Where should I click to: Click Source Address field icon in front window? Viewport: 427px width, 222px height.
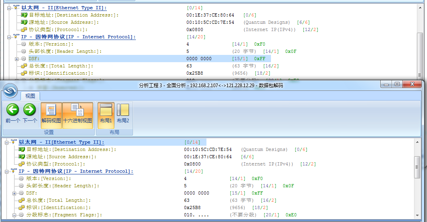point(21,157)
